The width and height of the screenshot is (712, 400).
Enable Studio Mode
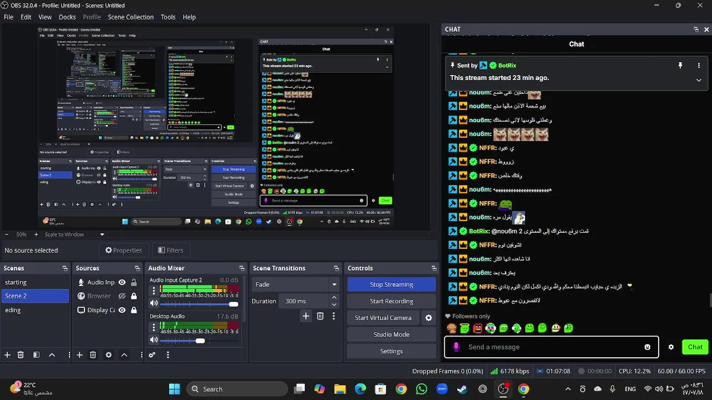click(392, 334)
